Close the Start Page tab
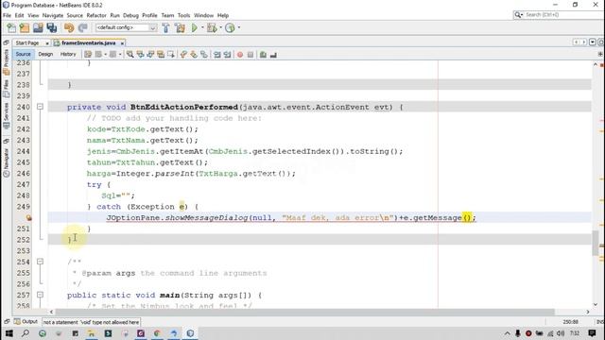This screenshot has width=605, height=340. 47,43
